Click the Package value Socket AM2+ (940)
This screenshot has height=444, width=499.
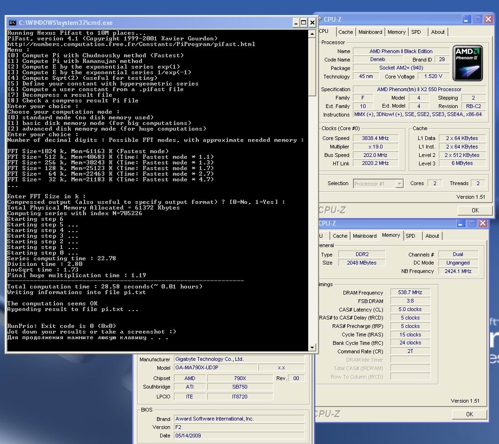401,68
